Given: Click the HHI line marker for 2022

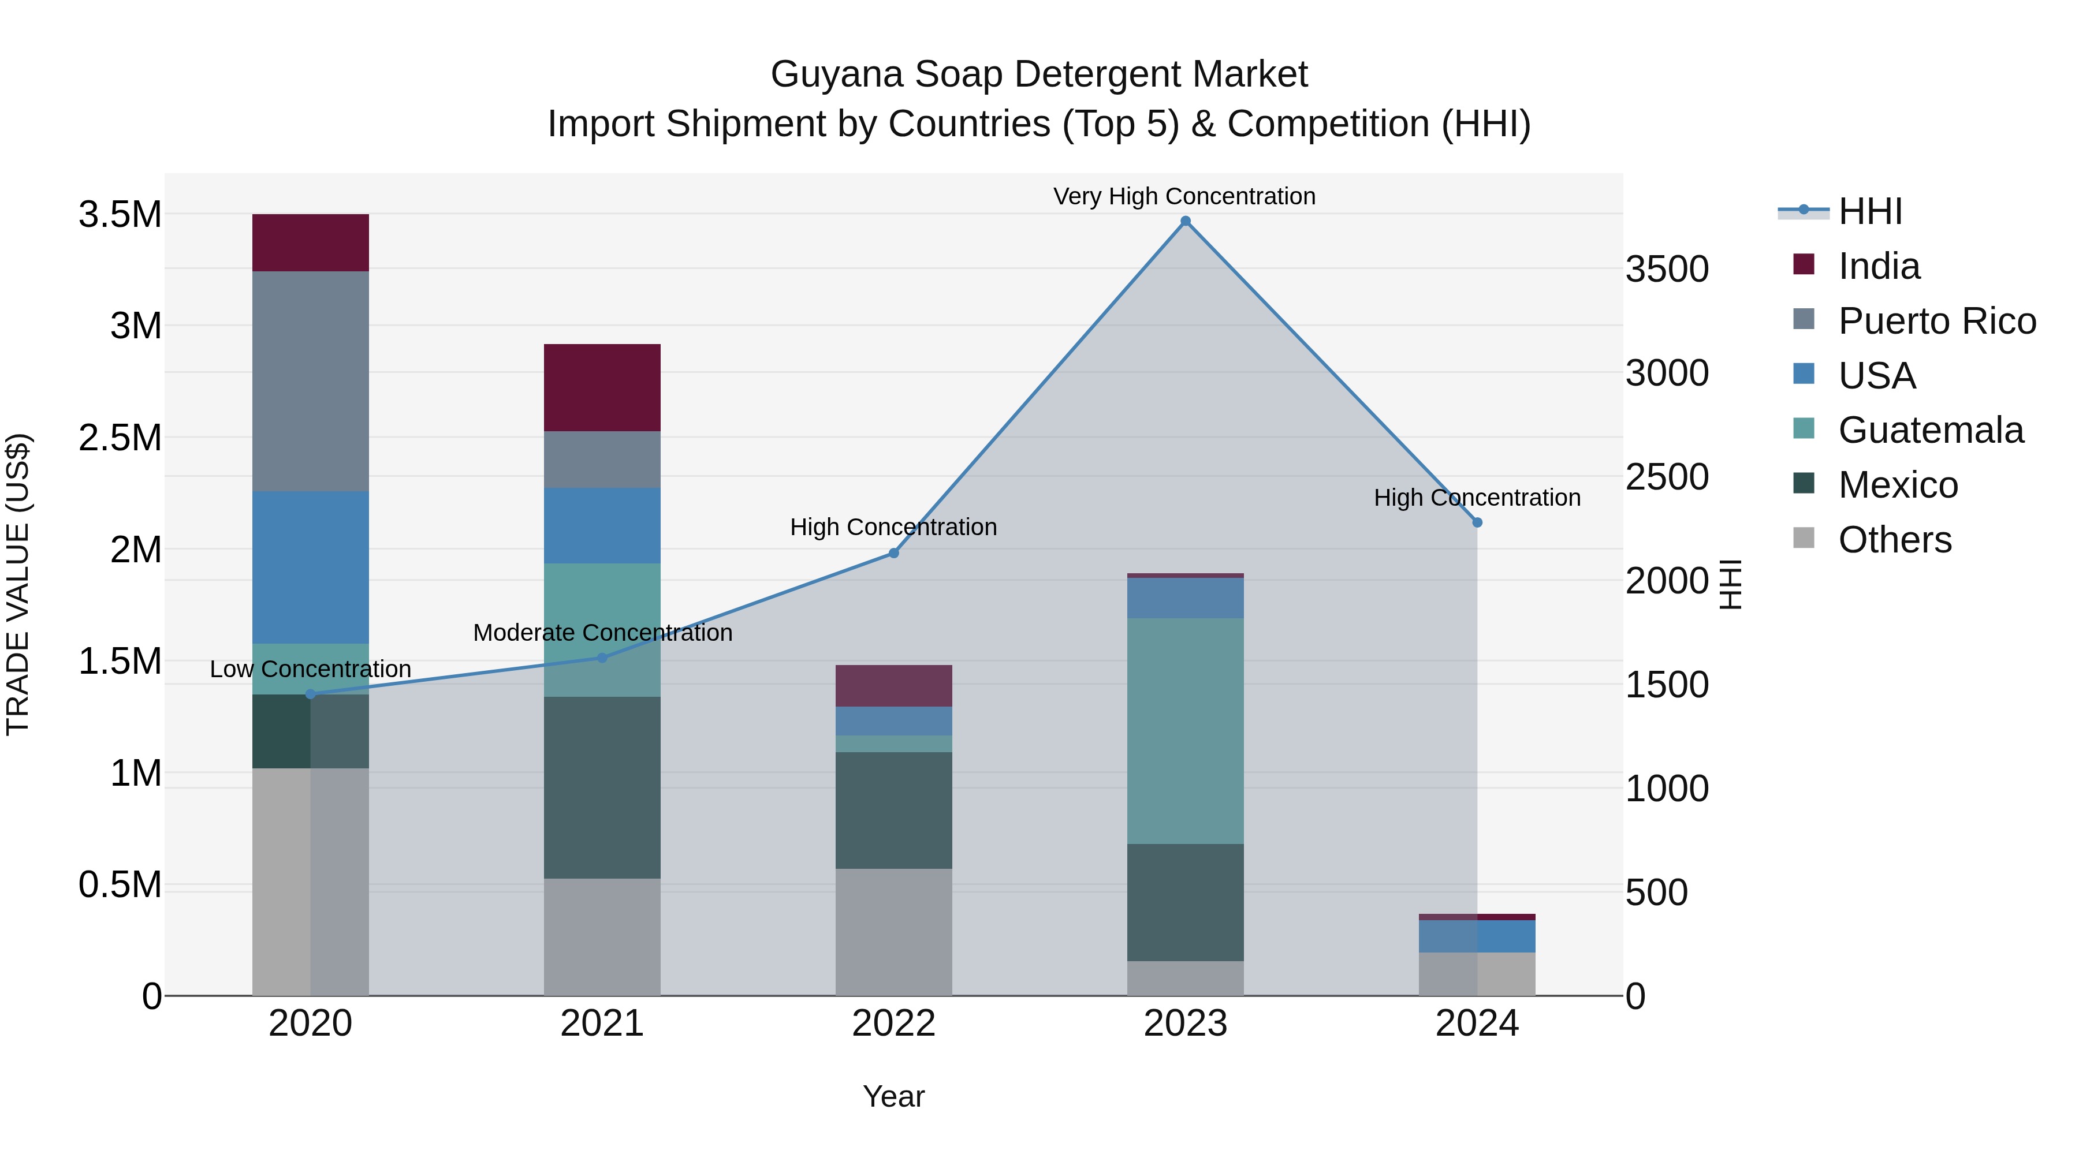Looking at the screenshot, I should click(x=893, y=554).
